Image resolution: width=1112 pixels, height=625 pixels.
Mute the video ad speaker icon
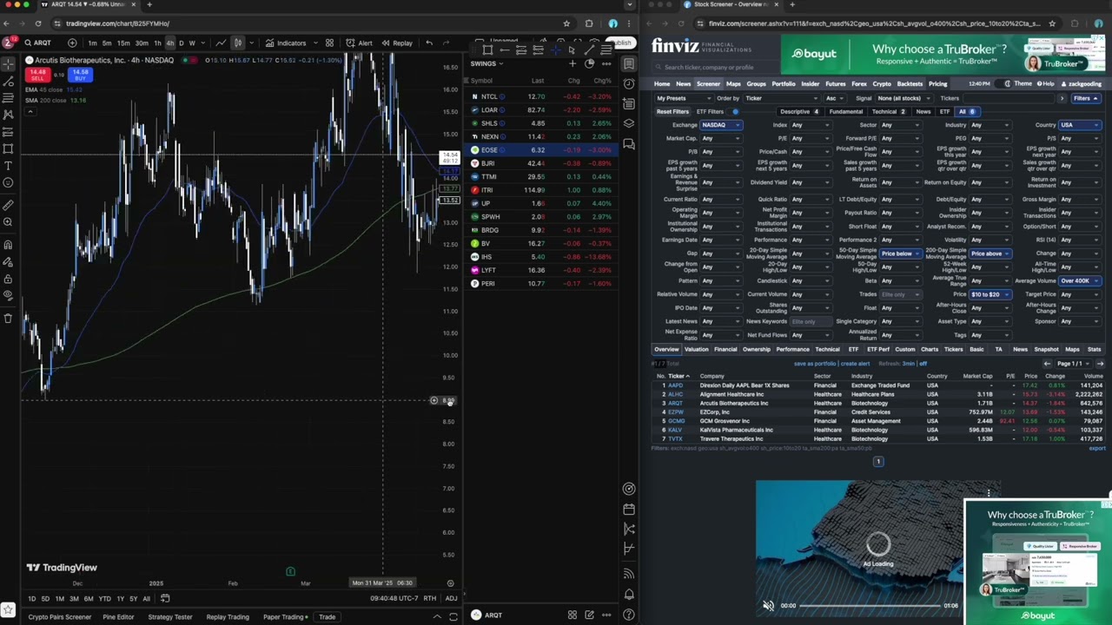[x=768, y=605]
